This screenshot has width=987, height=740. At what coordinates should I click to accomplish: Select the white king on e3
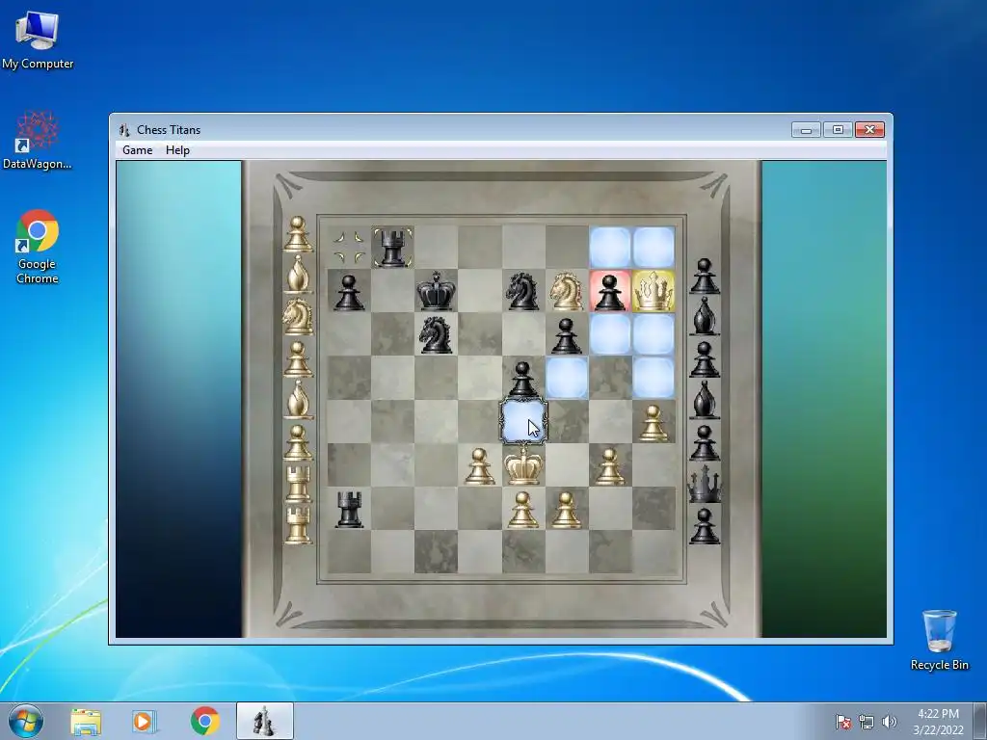coord(522,465)
